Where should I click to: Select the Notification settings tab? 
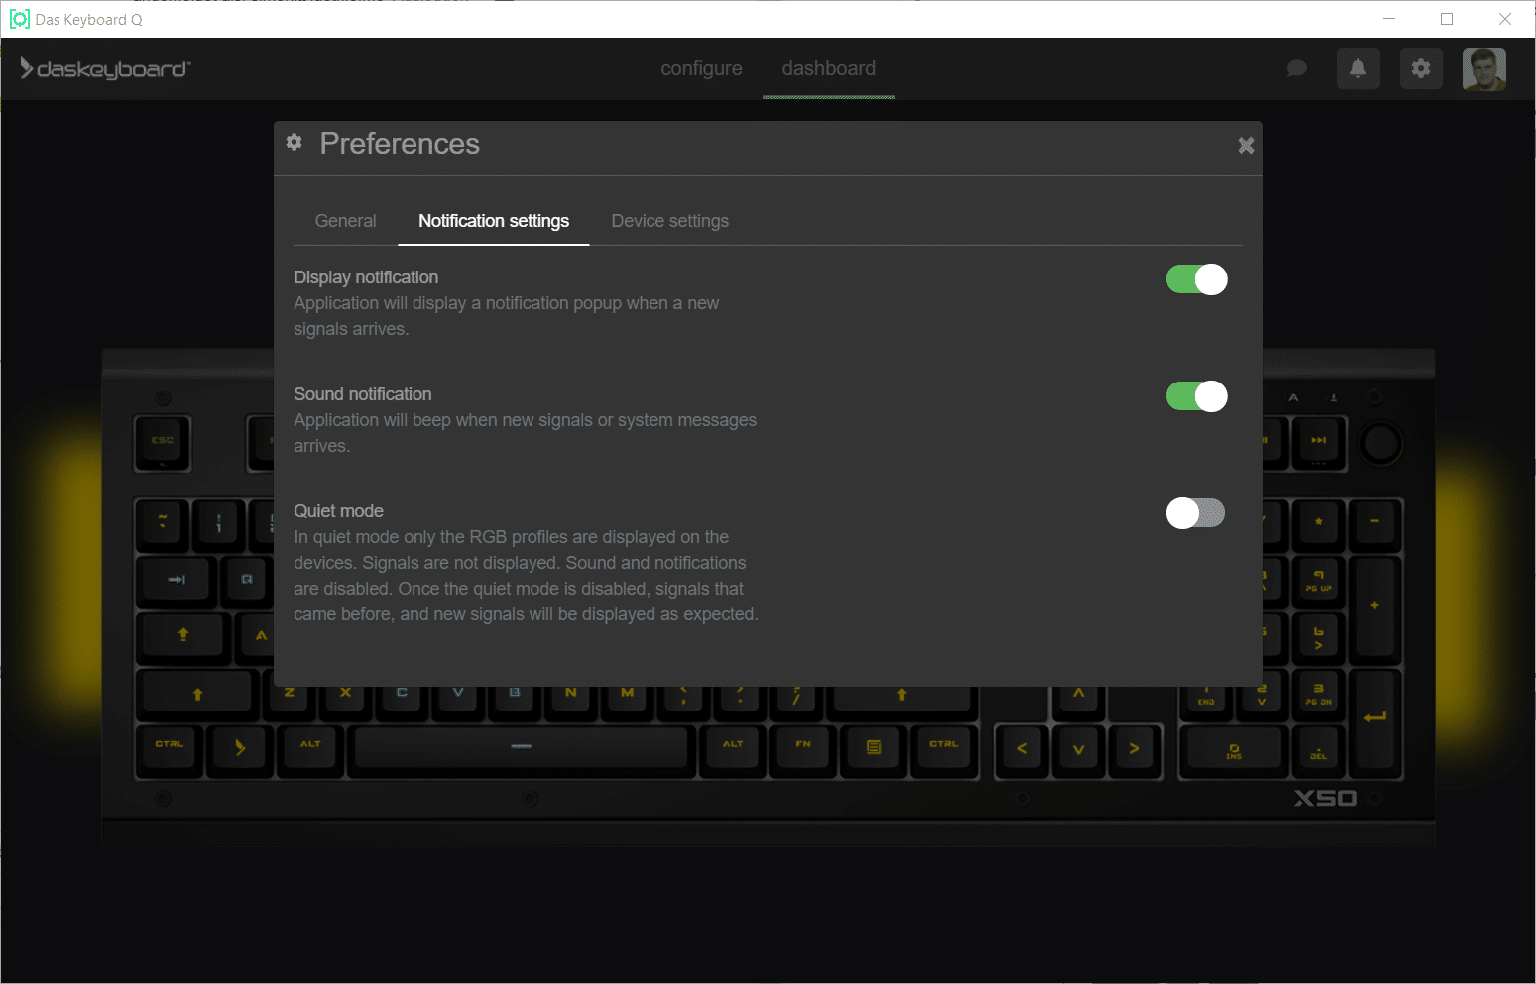tap(494, 221)
